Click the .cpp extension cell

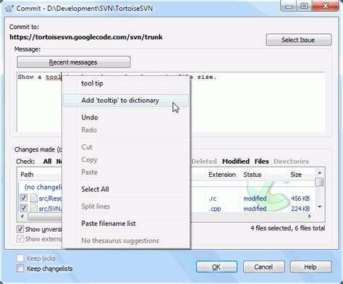click(215, 209)
